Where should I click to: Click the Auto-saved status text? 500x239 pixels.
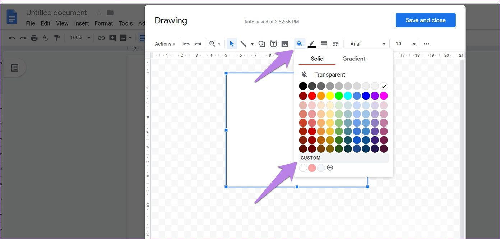[272, 22]
